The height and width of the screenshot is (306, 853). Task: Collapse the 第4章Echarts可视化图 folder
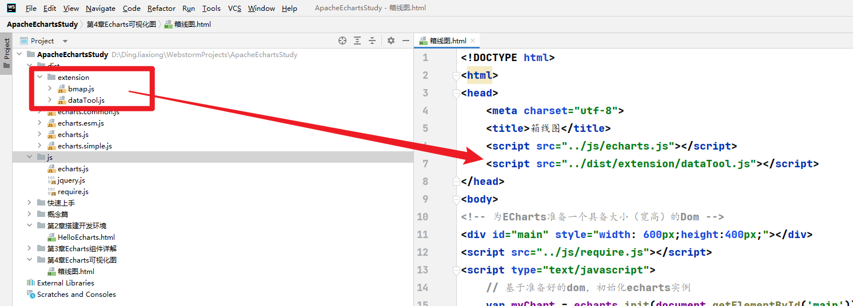tap(30, 260)
